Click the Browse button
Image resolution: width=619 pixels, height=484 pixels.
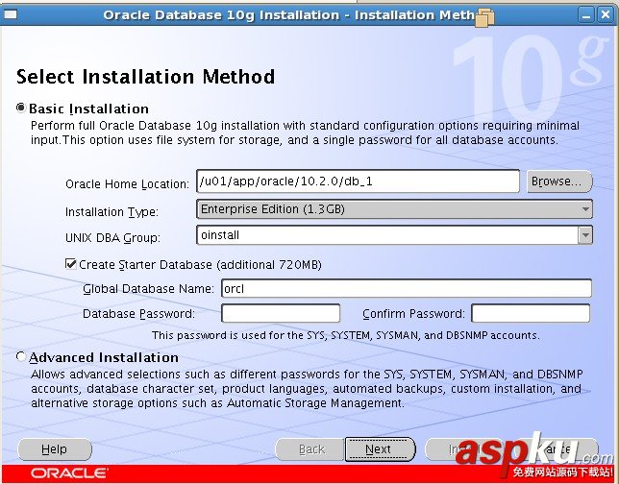[559, 181]
